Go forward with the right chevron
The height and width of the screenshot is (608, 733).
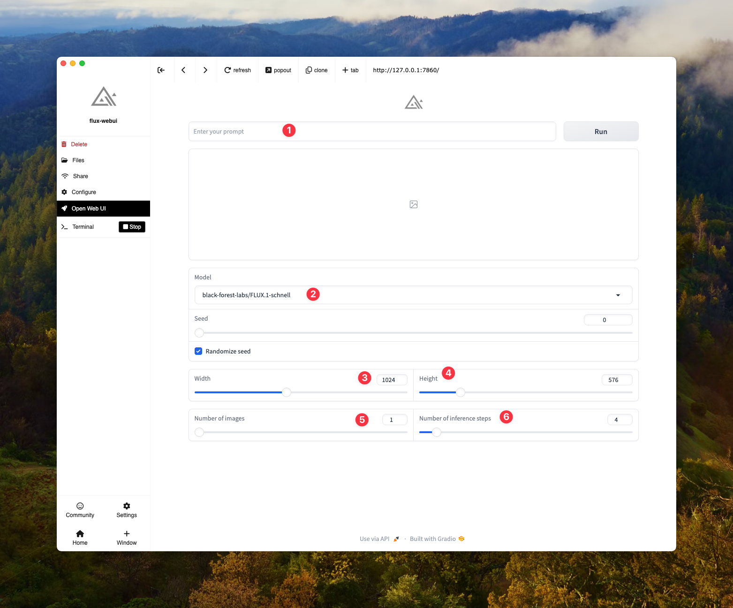[x=205, y=70]
